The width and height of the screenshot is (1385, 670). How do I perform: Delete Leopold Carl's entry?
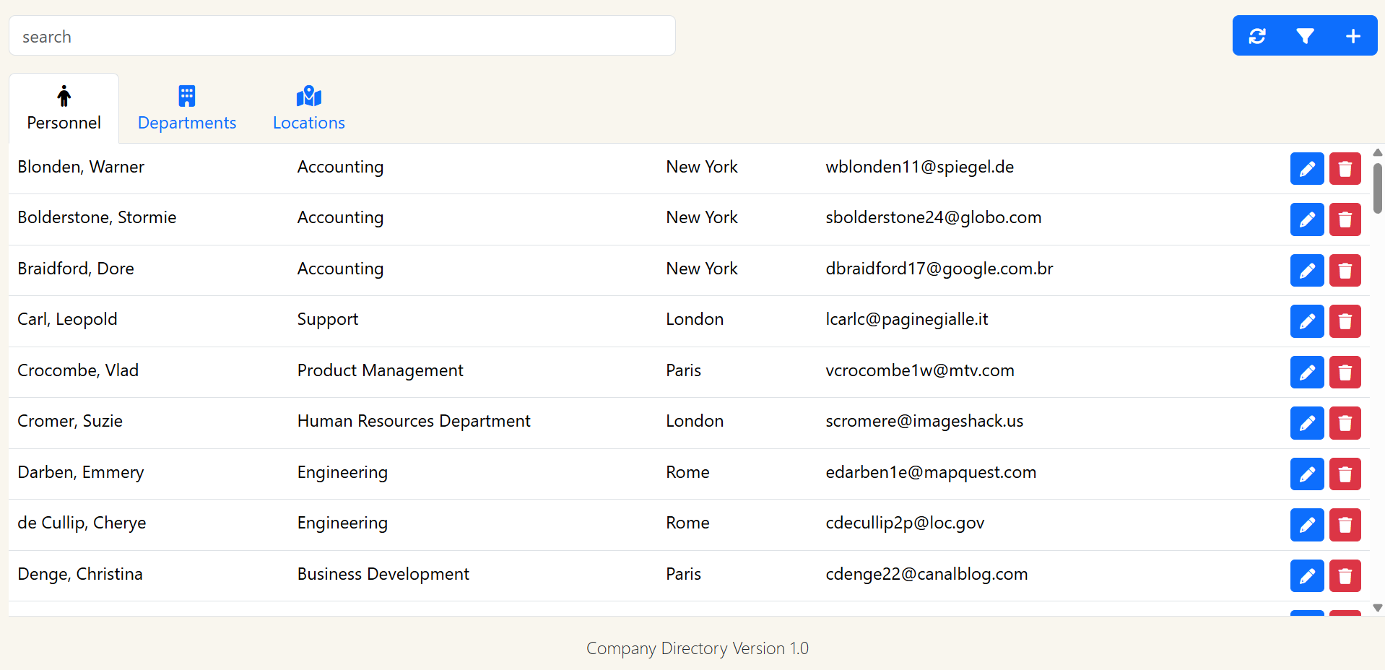[1345, 321]
